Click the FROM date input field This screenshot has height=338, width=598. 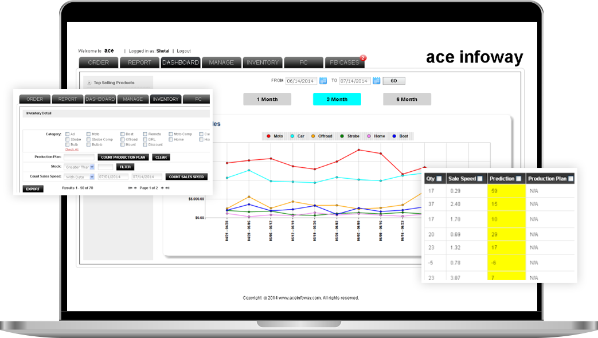tap(301, 81)
